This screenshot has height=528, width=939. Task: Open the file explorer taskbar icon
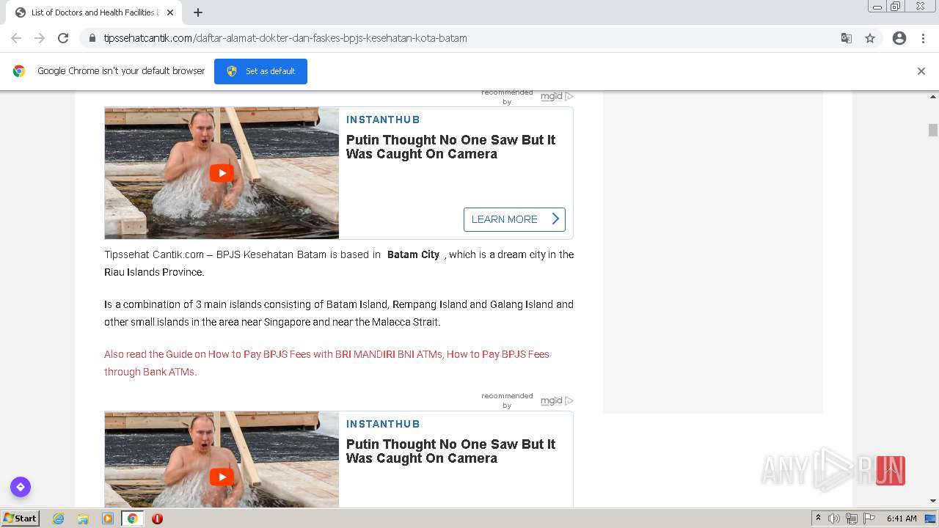point(83,518)
